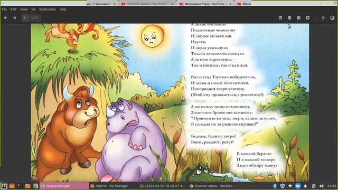Click the page number input field
Image resolution: width=338 pixels, height=190 pixels.
pyautogui.click(x=25, y=17)
